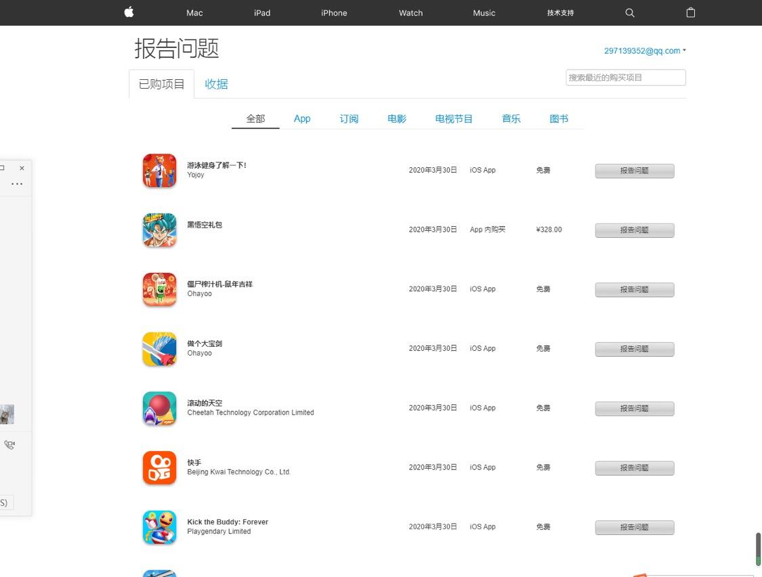Click the 游泳健身了解一下! title text
Screen dimensions: 762x577
click(217, 165)
